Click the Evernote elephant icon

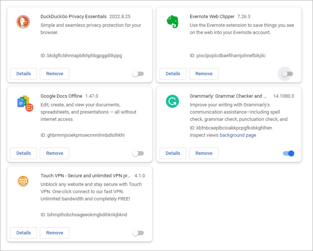[172, 22]
